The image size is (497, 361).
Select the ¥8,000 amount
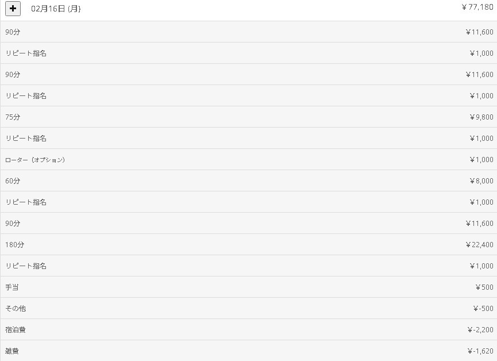point(481,181)
